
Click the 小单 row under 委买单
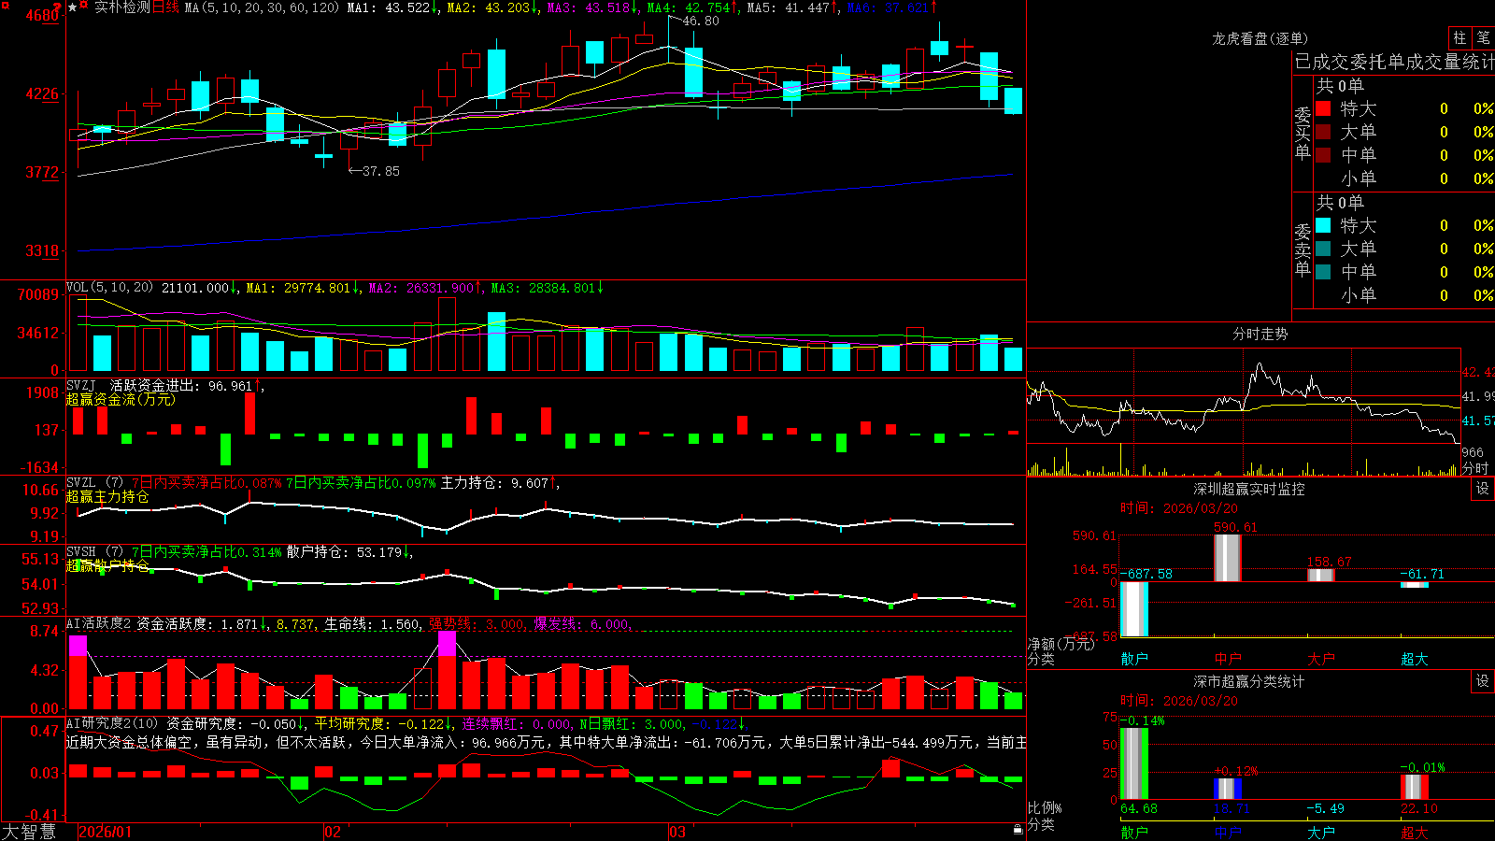[x=1404, y=178]
